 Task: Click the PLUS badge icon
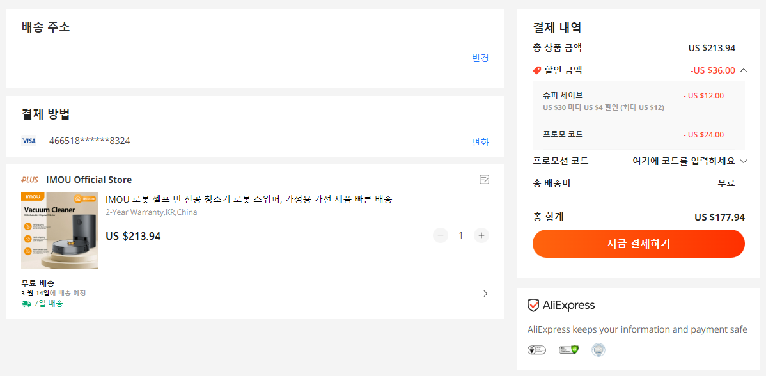coord(30,180)
